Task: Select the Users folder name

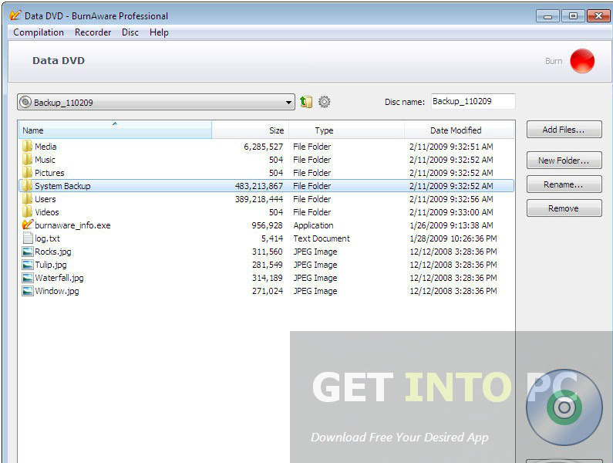Action: pos(45,199)
